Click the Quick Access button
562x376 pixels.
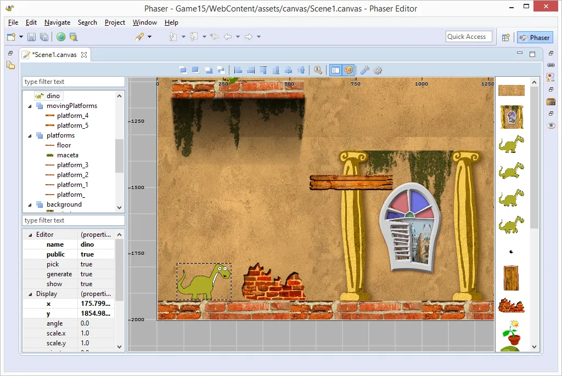pyautogui.click(x=468, y=36)
